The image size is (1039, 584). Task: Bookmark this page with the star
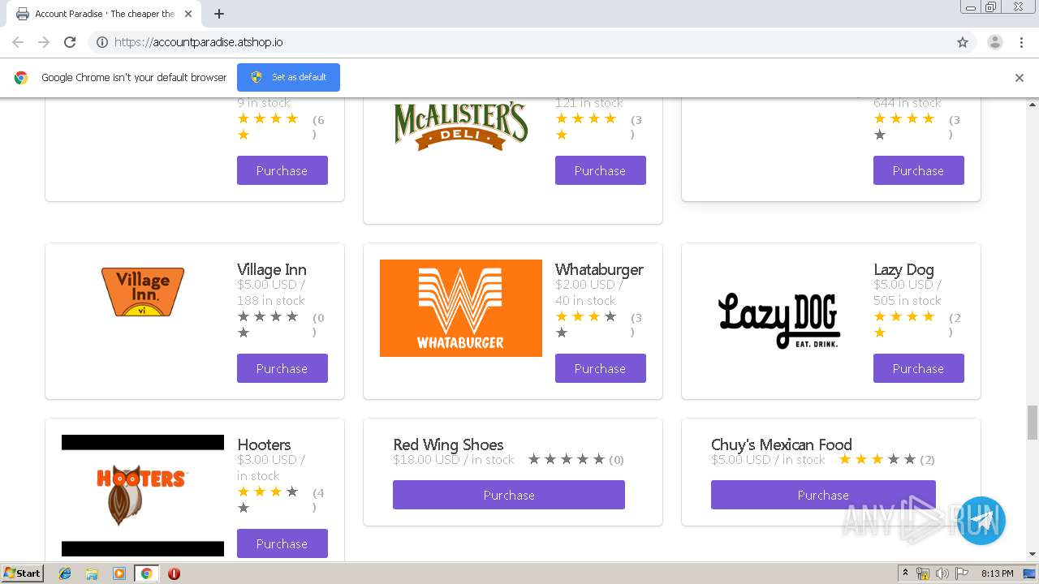[x=963, y=42]
